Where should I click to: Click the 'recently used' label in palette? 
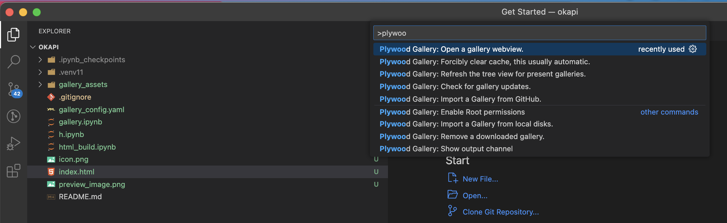point(661,49)
